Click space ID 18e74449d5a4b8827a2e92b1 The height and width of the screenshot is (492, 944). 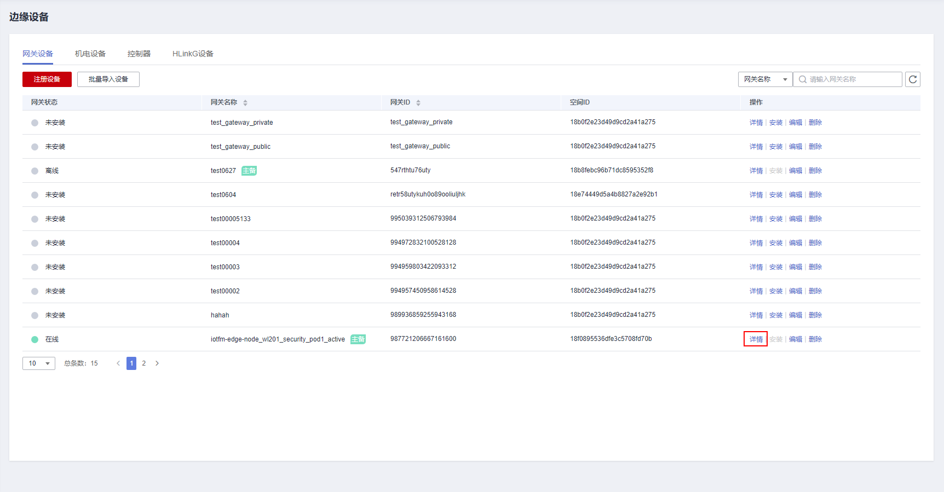(614, 194)
